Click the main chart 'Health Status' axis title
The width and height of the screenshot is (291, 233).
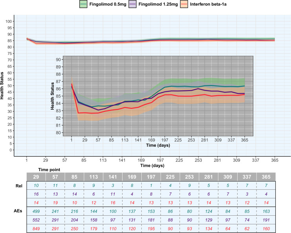click(x=2, y=85)
